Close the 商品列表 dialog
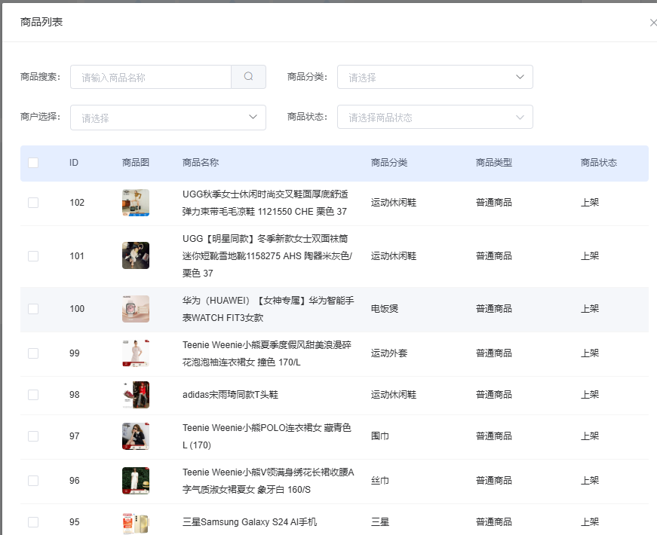The image size is (657, 535). (652, 23)
